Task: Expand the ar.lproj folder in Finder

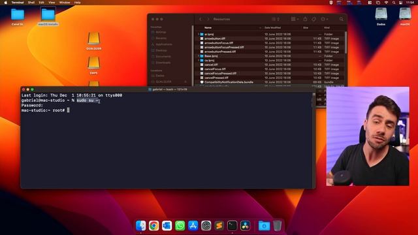Action: 199,35
